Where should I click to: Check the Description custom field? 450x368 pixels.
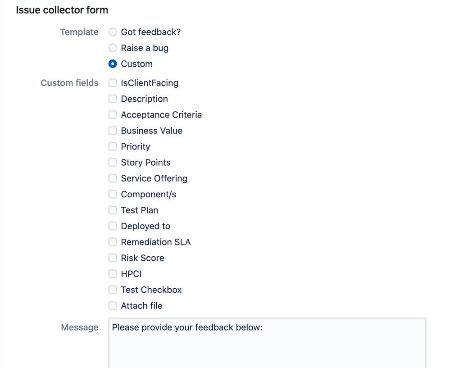tap(113, 99)
